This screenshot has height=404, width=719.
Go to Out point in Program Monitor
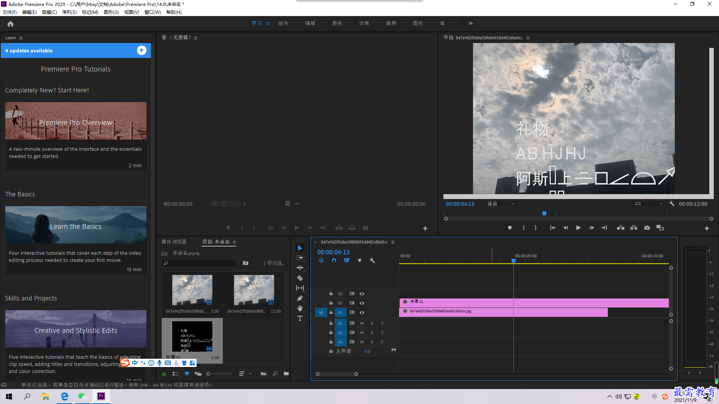(604, 228)
